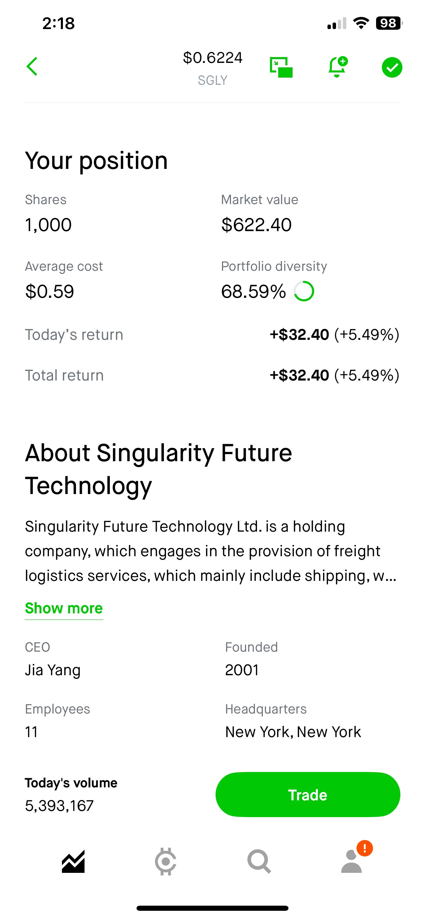This screenshot has height=919, width=425.
Task: Switch to the crypto tab icon
Action: tap(166, 861)
